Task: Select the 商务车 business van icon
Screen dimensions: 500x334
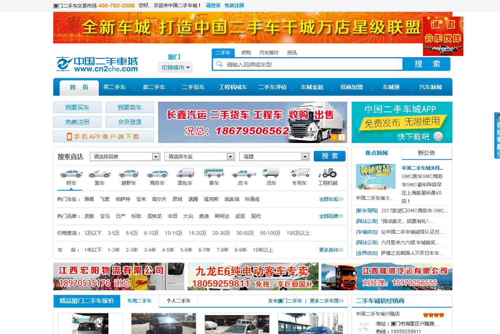Action: click(x=157, y=173)
